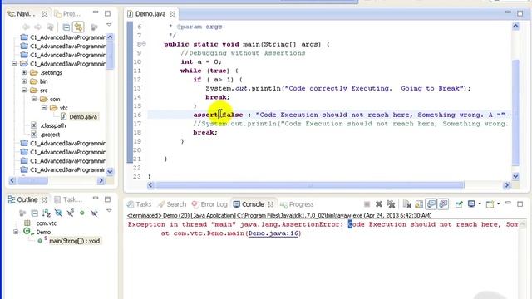
Task: Toggle show console on standard error change
Action: pos(443,204)
